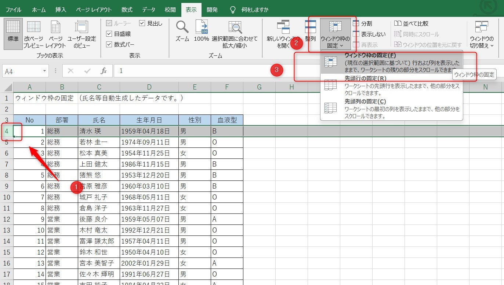Select the date cell 2002年01月29日
Viewport: 504px width, 285px height.
(149, 263)
